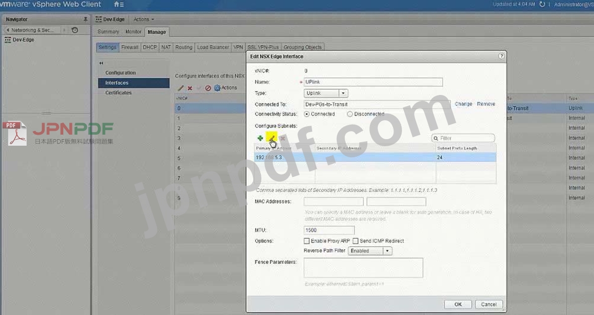
Task: Open the SSL VPN-Plus sub-tab
Action: [x=263, y=47]
